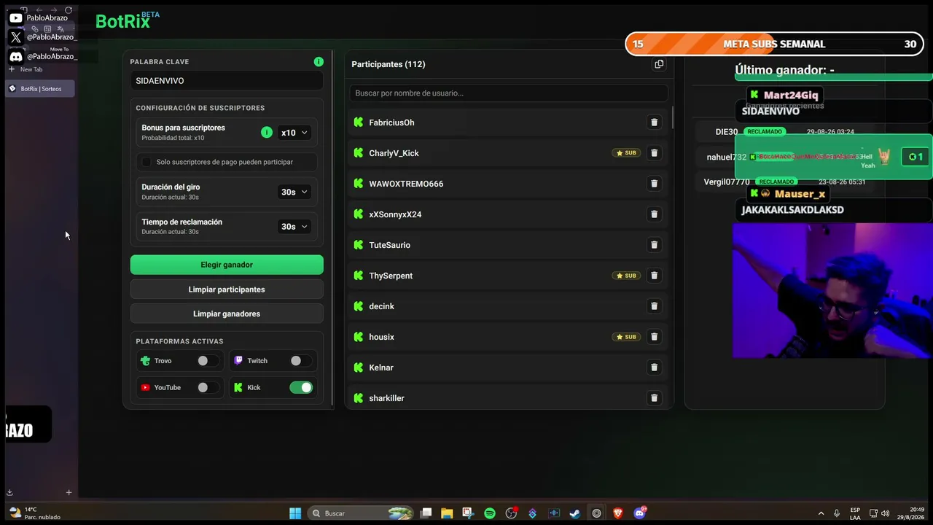The image size is (933, 525).
Task: Click the ThySerpent SUB badge
Action: tap(626, 276)
